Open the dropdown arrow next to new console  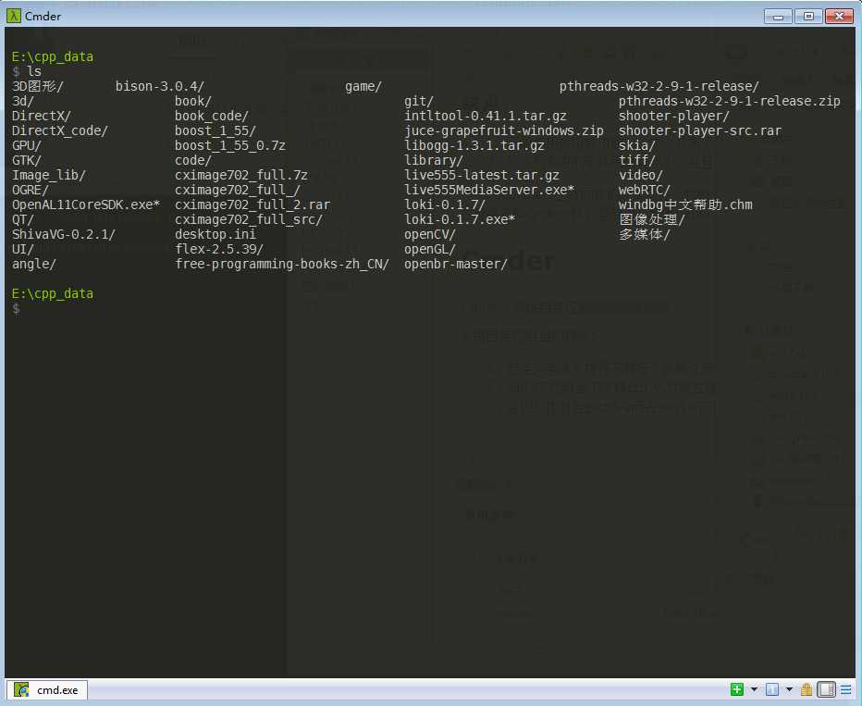[754, 689]
